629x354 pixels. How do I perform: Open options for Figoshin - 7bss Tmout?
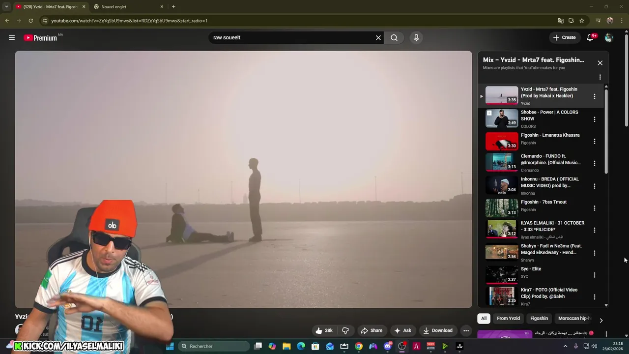click(x=595, y=208)
